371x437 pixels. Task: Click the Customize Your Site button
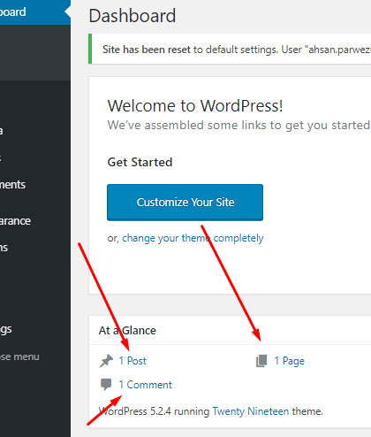tap(185, 203)
